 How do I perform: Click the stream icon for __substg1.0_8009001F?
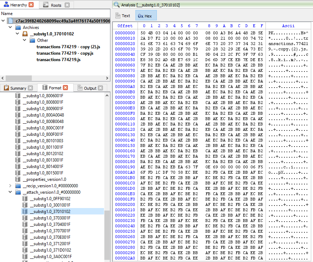coord(18,108)
